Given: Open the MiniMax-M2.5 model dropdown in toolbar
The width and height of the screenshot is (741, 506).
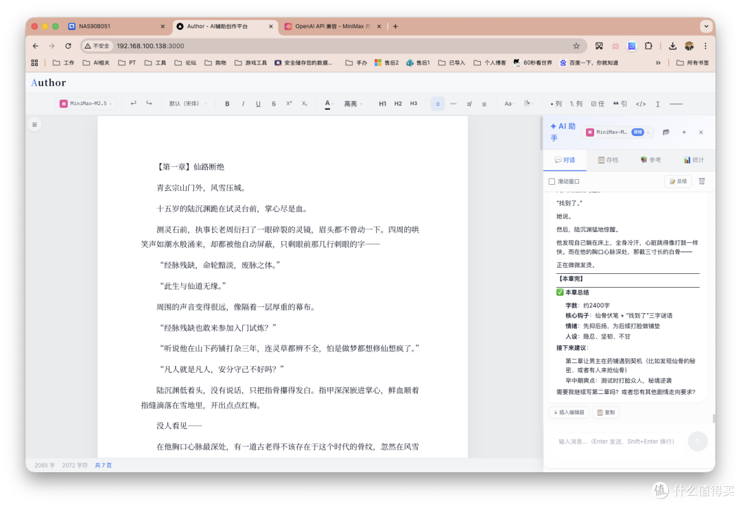Looking at the screenshot, I should coord(86,104).
